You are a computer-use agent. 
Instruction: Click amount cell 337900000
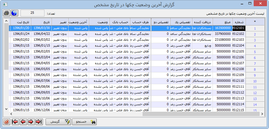(223, 34)
